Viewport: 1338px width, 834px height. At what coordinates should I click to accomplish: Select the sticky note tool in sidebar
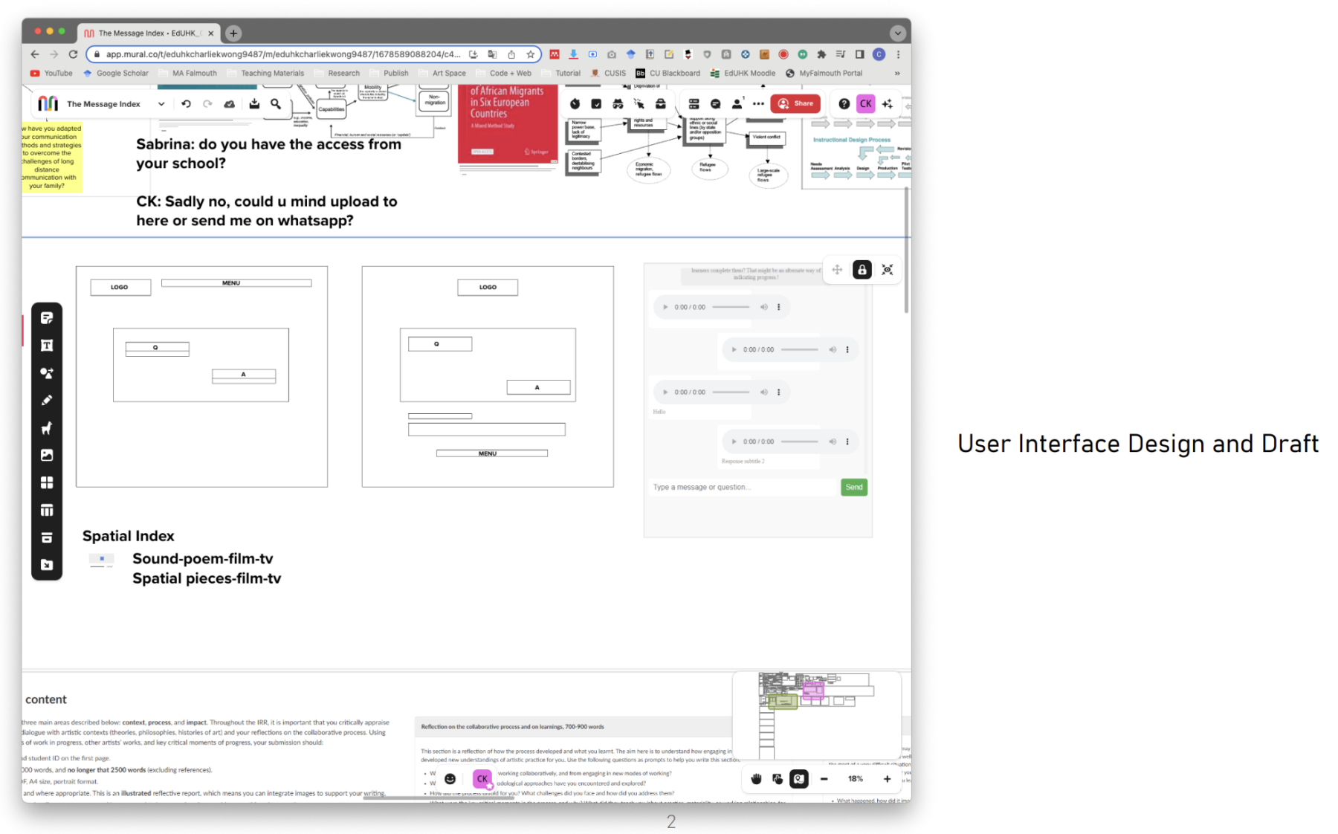[47, 318]
